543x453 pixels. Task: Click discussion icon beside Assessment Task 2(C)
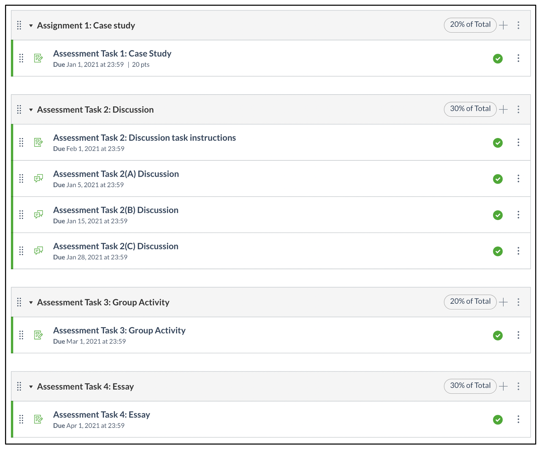tap(38, 251)
